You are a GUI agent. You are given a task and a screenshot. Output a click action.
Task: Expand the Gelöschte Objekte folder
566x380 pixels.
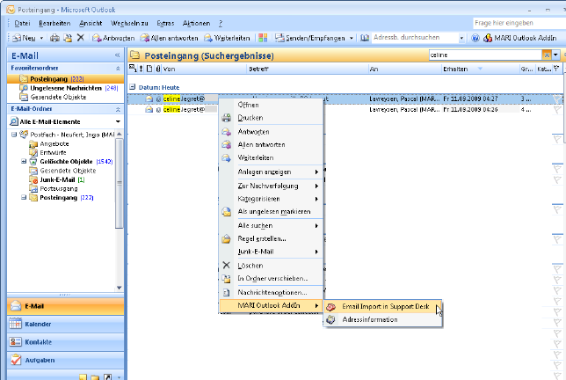22,161
